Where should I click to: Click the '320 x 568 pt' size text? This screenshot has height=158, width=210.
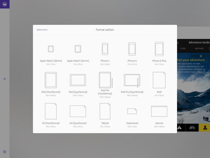[x=105, y=64]
